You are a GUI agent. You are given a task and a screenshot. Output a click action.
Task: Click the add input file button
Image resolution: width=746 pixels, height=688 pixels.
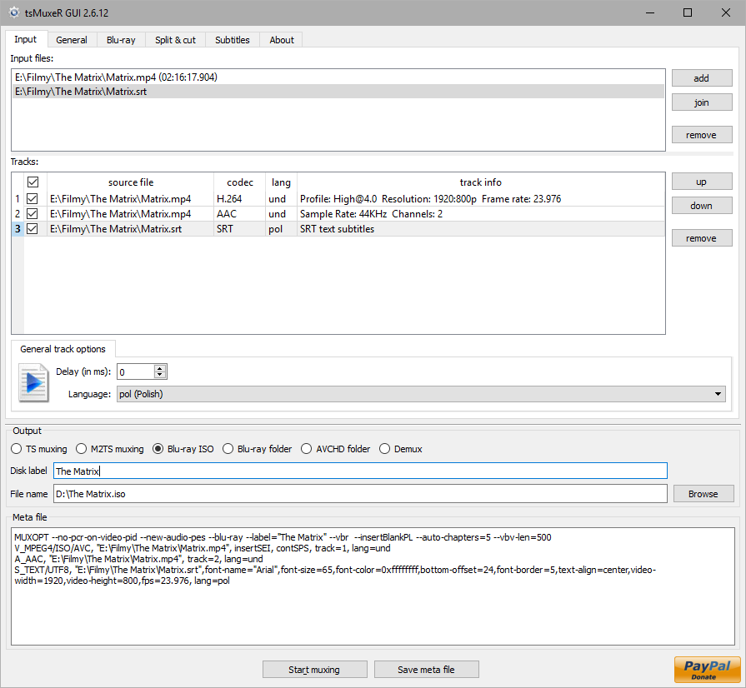[702, 78]
